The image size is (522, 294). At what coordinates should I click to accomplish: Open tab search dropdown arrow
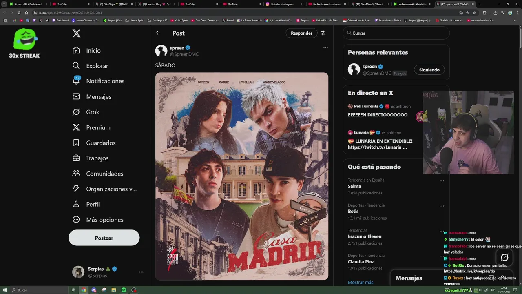4,4
